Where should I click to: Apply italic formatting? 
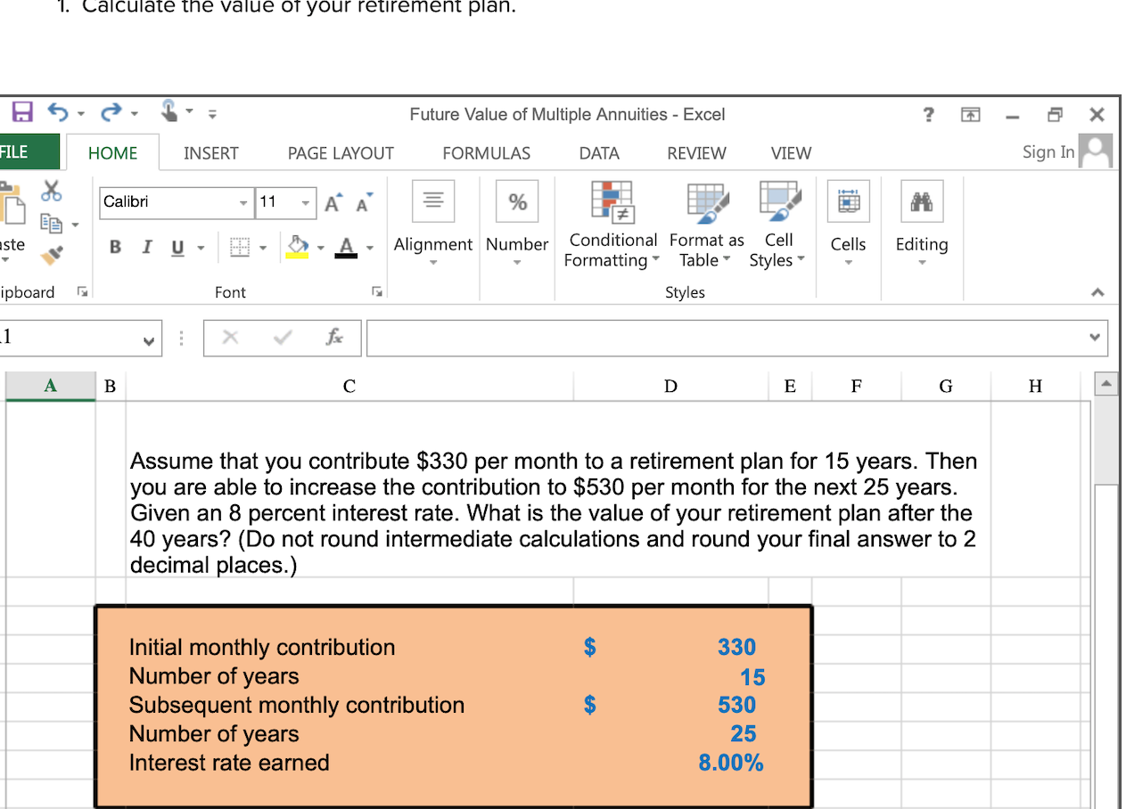[146, 247]
